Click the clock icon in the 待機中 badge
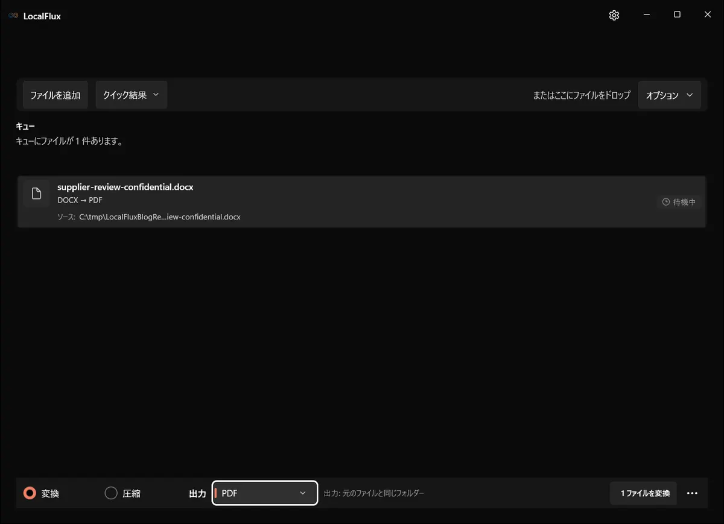Screen dimensions: 724x524 (x=666, y=202)
